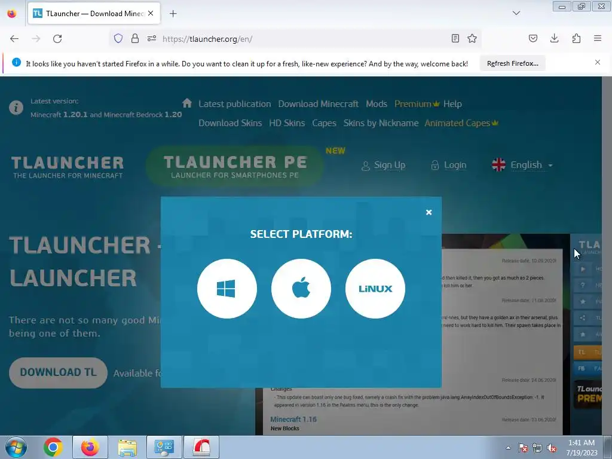This screenshot has width=612, height=459.
Task: Open Animated Capes link
Action: click(x=461, y=123)
